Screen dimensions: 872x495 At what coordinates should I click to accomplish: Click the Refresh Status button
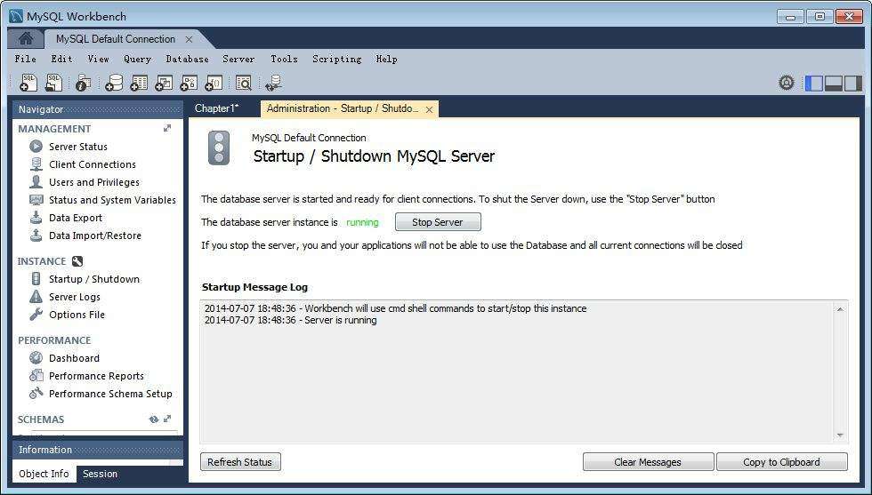pos(239,462)
